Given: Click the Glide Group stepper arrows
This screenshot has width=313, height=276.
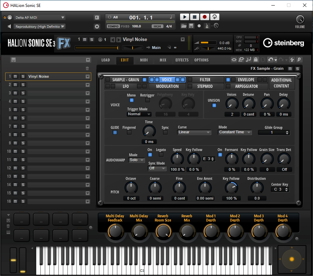Looking at the screenshot, I should [x=287, y=132].
